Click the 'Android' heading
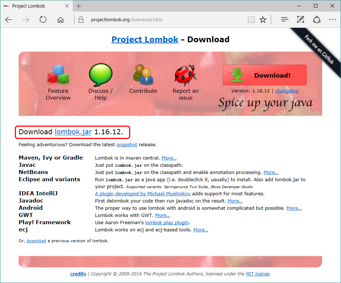This screenshot has width=341, height=283. (31, 208)
